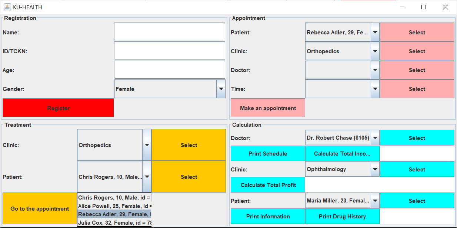Viewport: 457px width, 228px height.
Task: Click Select next to Appointment Clinic
Action: [417, 51]
